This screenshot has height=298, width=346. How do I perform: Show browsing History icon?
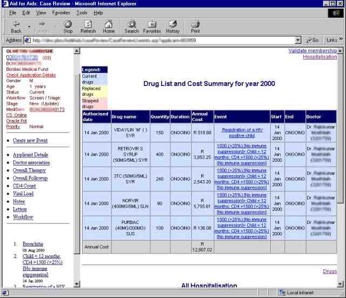(x=172, y=24)
